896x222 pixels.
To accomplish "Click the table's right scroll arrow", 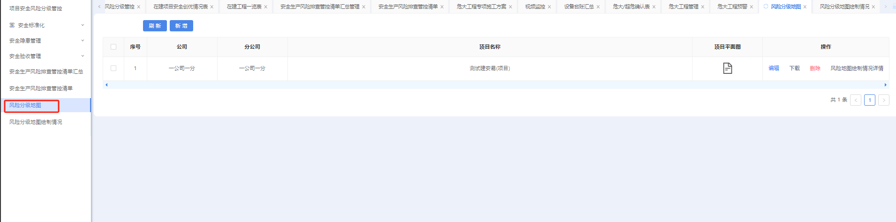I will click(x=885, y=85).
